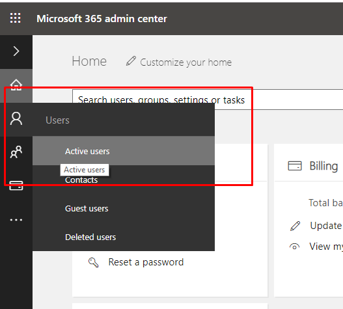The image size is (343, 309).
Task: Click the Total ba… text in Billing
Action: tap(325, 203)
